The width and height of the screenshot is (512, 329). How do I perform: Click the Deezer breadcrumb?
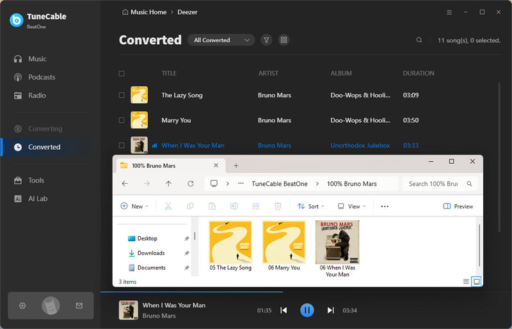coord(188,12)
